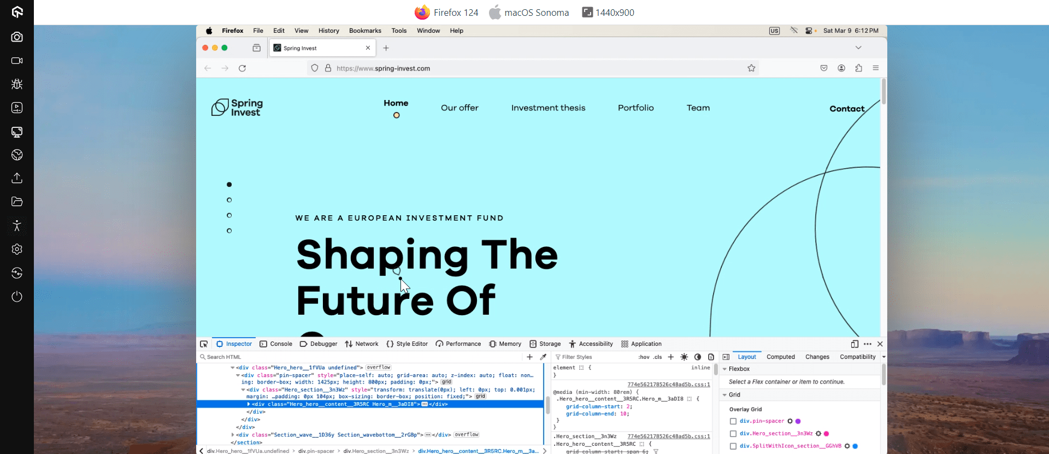
Task: Reload the page with the refresh icon
Action: click(x=242, y=68)
